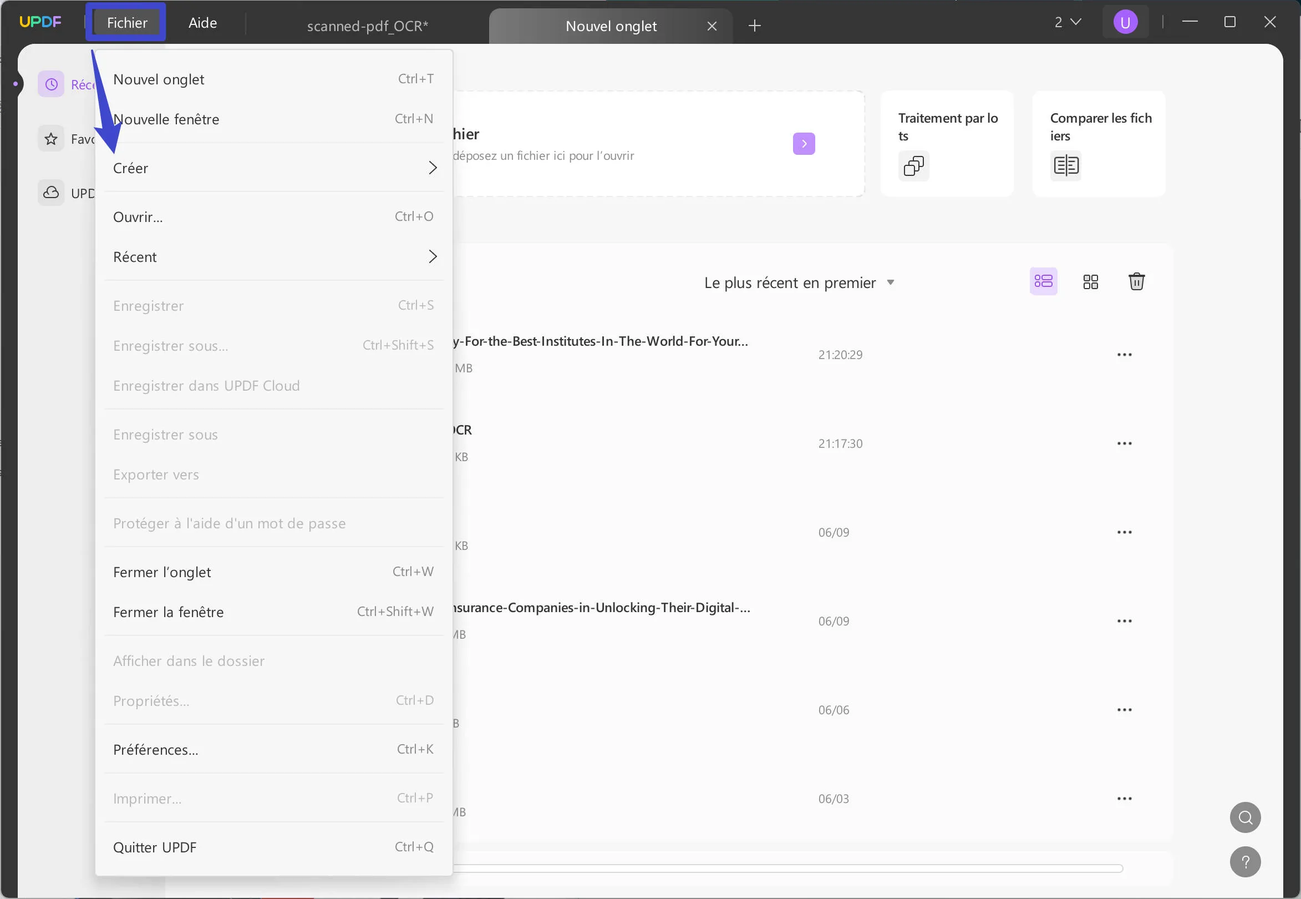Open batch processing icon under Traitement par lots
The width and height of the screenshot is (1301, 899).
pos(913,165)
